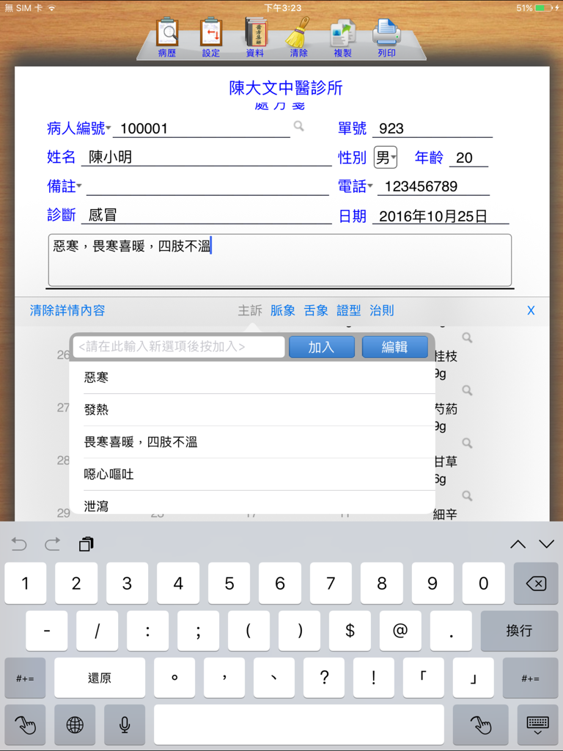Tap the keyboard up chevron
Screen dimensions: 563x751
coord(518,544)
